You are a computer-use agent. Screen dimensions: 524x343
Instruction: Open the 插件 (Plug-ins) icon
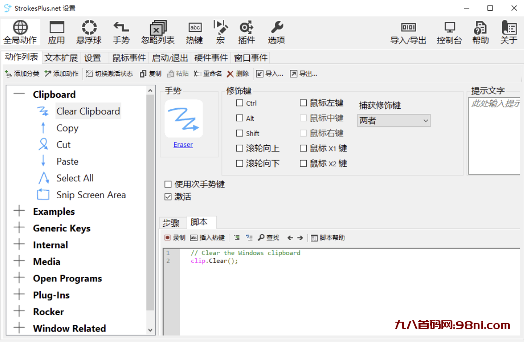246,31
